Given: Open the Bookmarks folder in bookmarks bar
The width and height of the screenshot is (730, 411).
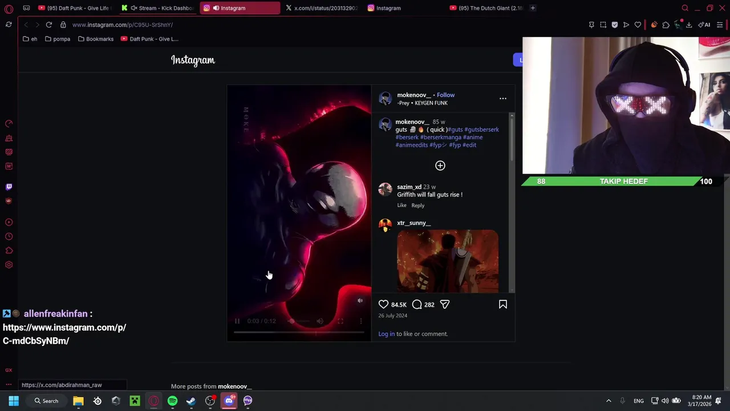Looking at the screenshot, I should point(95,39).
